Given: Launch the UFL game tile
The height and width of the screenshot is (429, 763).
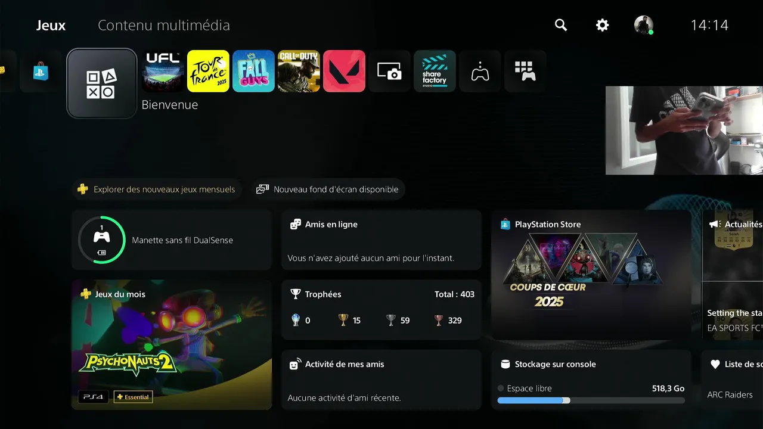Looking at the screenshot, I should click(163, 71).
